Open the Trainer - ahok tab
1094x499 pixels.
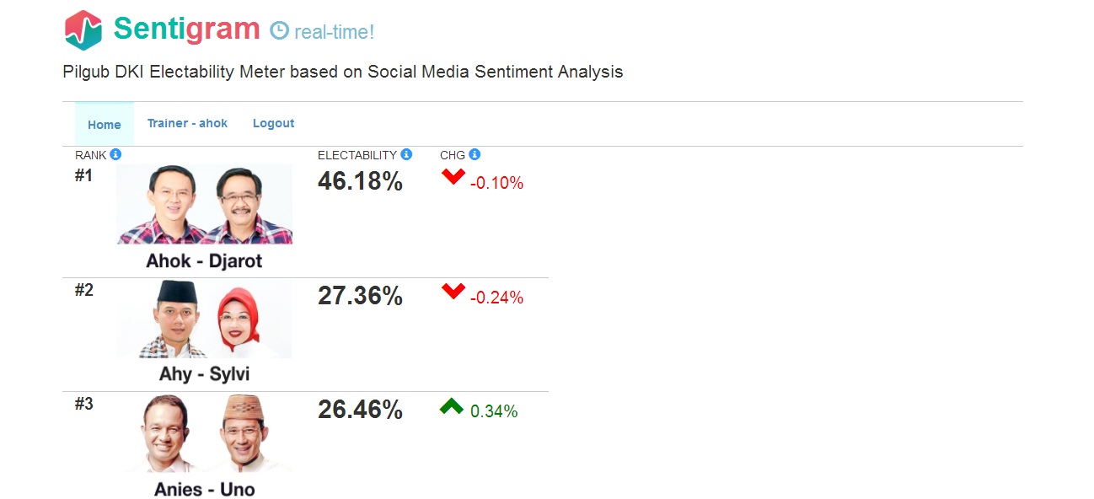[x=187, y=123]
